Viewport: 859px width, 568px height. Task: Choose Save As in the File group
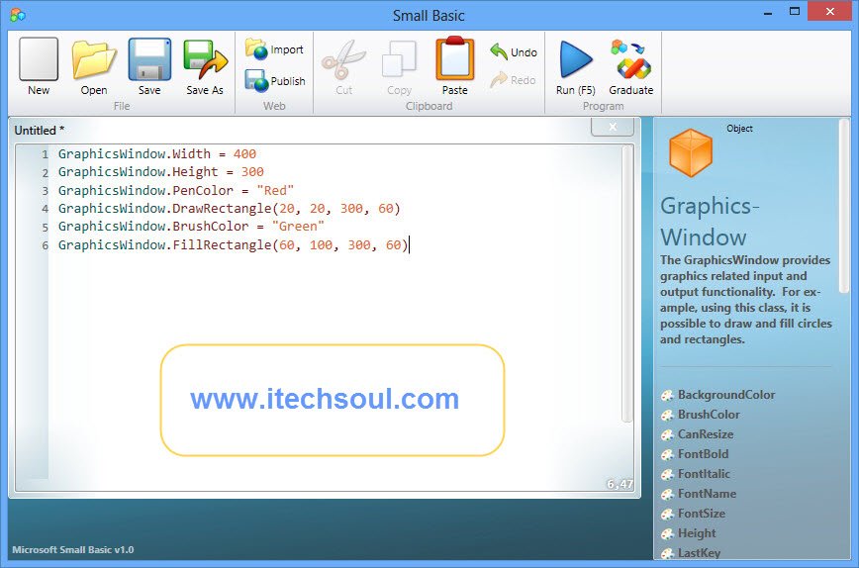pyautogui.click(x=205, y=67)
